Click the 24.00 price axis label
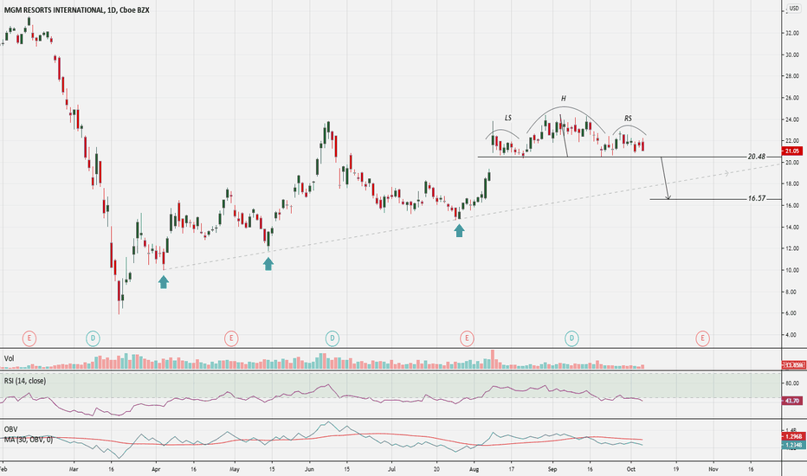This screenshot has width=807, height=476. (x=792, y=119)
